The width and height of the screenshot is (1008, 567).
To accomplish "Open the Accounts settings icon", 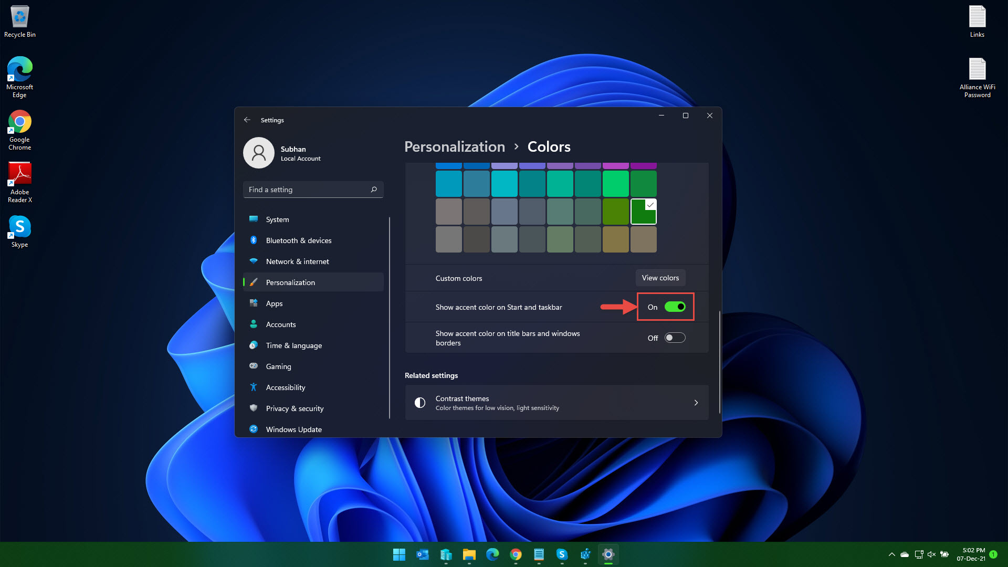I will 254,324.
